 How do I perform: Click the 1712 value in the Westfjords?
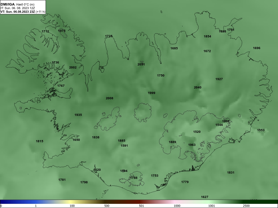[x=45, y=32]
